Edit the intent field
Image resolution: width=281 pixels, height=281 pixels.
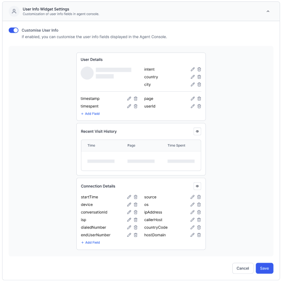[193, 69]
